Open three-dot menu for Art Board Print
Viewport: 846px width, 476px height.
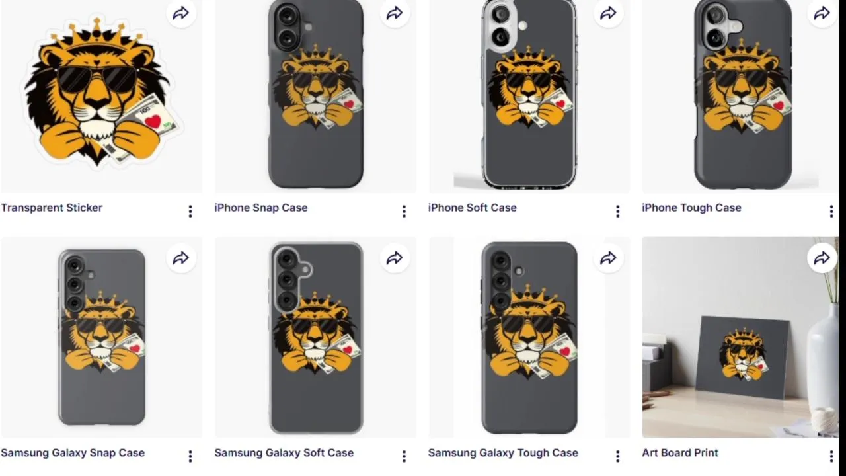[x=831, y=456]
